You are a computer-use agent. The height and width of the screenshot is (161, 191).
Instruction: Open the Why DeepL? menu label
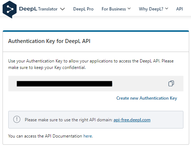coord(151,9)
